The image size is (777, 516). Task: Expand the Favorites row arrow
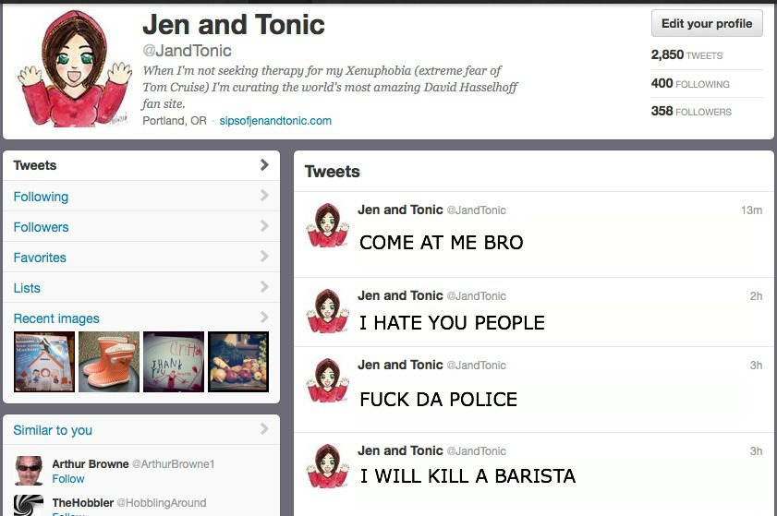[264, 257]
